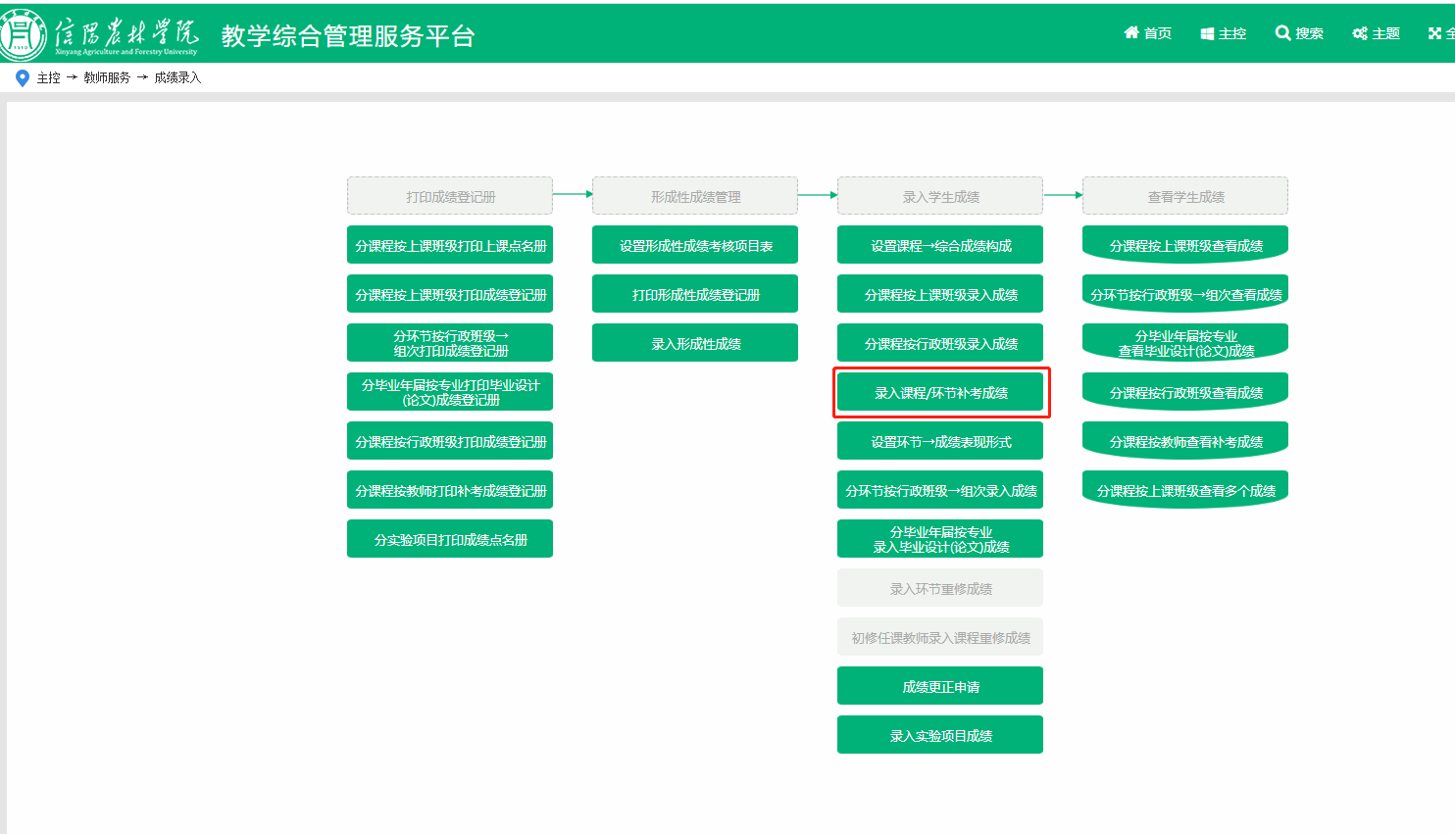Viewport: 1455px width, 834px height.
Task: Click the blue location pin icon
Action: tap(23, 78)
